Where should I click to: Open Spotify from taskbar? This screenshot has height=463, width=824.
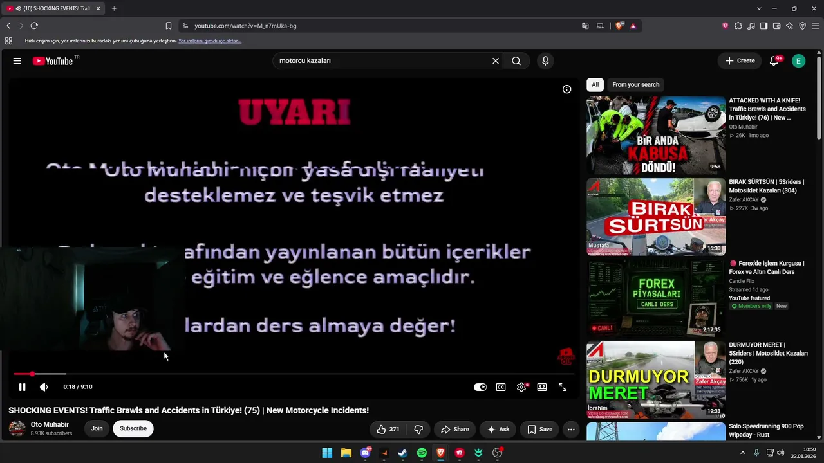coord(422,453)
